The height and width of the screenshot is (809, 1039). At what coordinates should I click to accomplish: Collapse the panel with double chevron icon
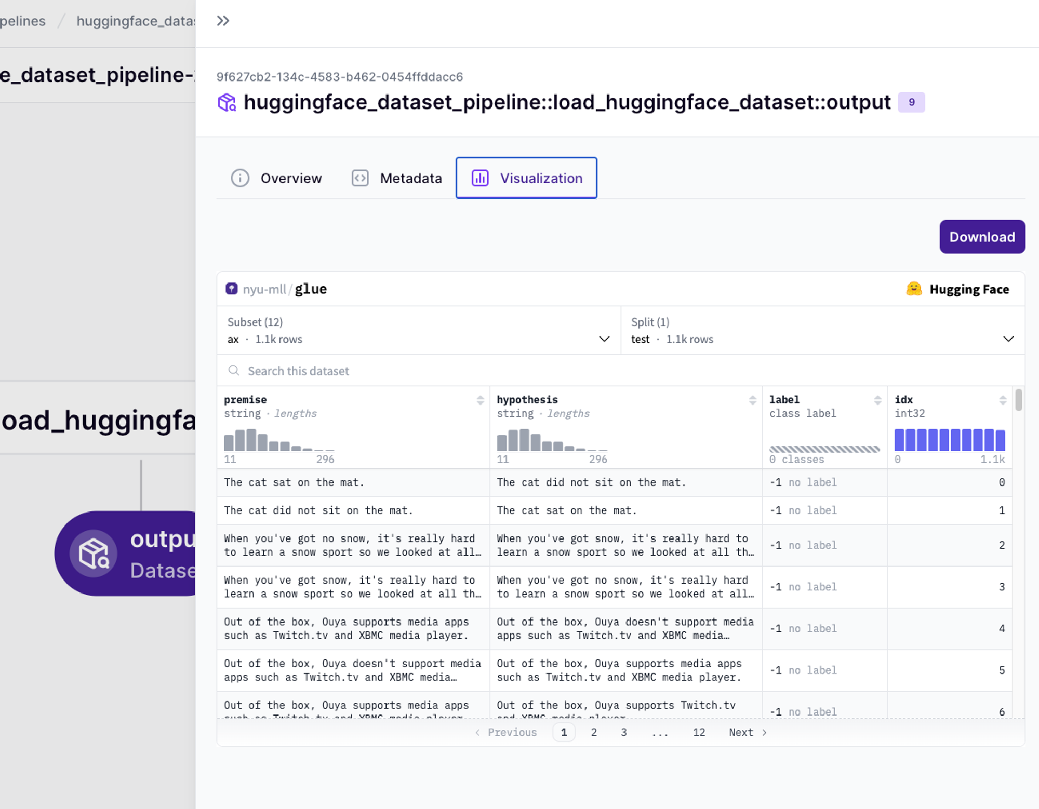[223, 21]
